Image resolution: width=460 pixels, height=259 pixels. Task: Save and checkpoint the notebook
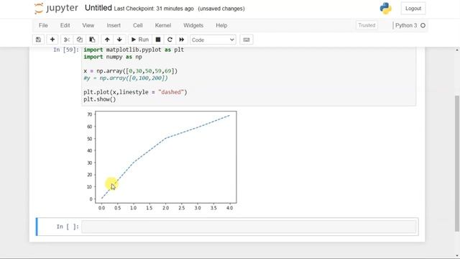38,40
